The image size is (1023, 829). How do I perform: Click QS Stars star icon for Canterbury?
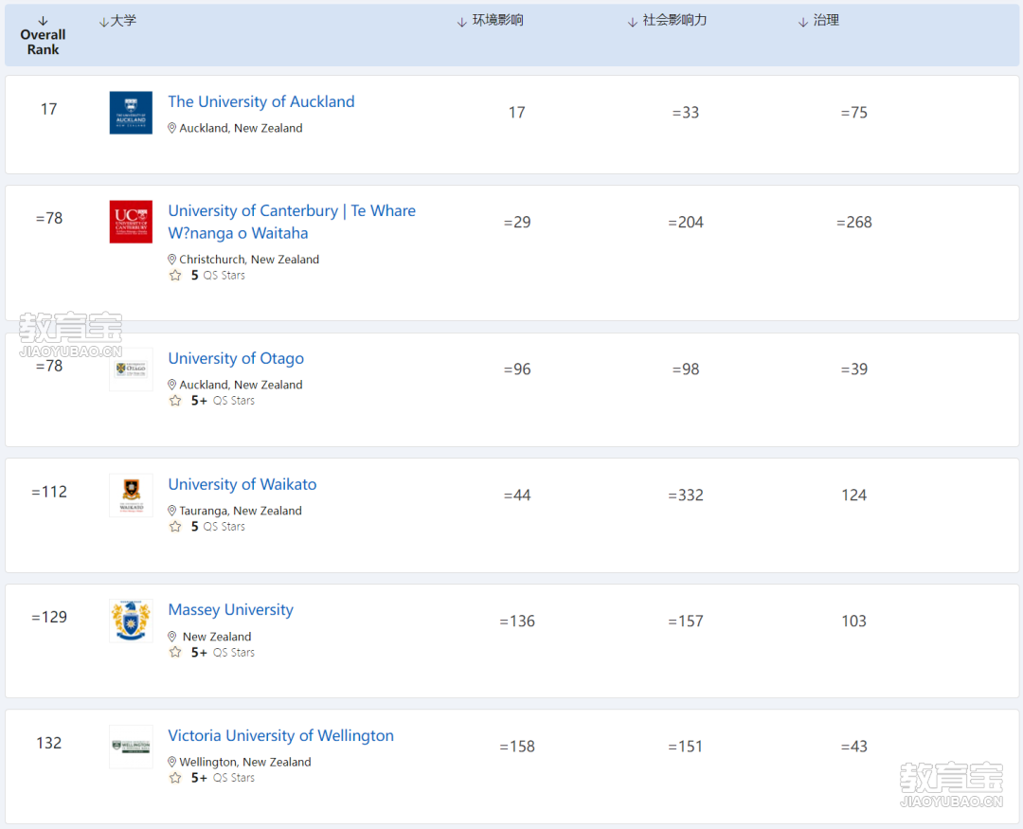point(175,276)
